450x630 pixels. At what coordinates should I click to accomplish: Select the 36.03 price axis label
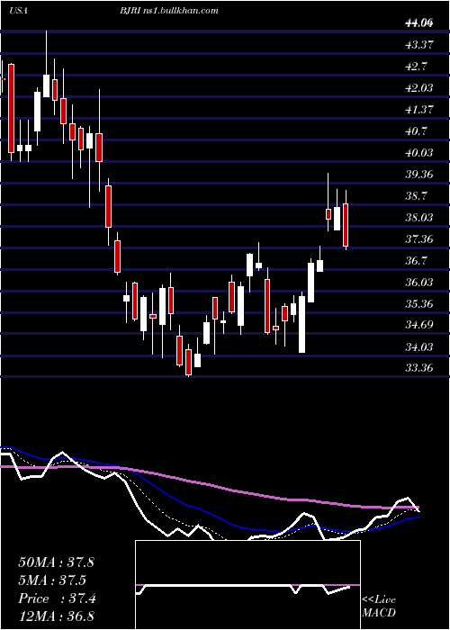click(x=419, y=283)
